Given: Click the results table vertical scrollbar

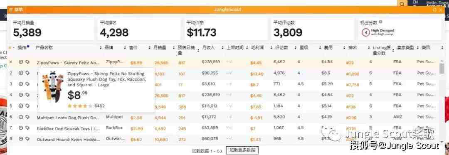Looking at the screenshot, I should tap(442, 69).
